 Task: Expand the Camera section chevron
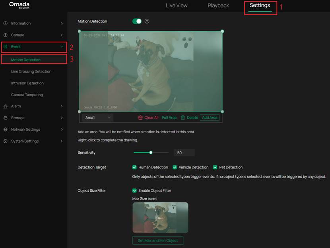click(x=62, y=35)
